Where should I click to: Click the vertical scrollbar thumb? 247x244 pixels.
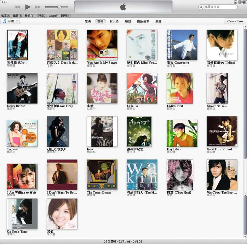pos(245,94)
